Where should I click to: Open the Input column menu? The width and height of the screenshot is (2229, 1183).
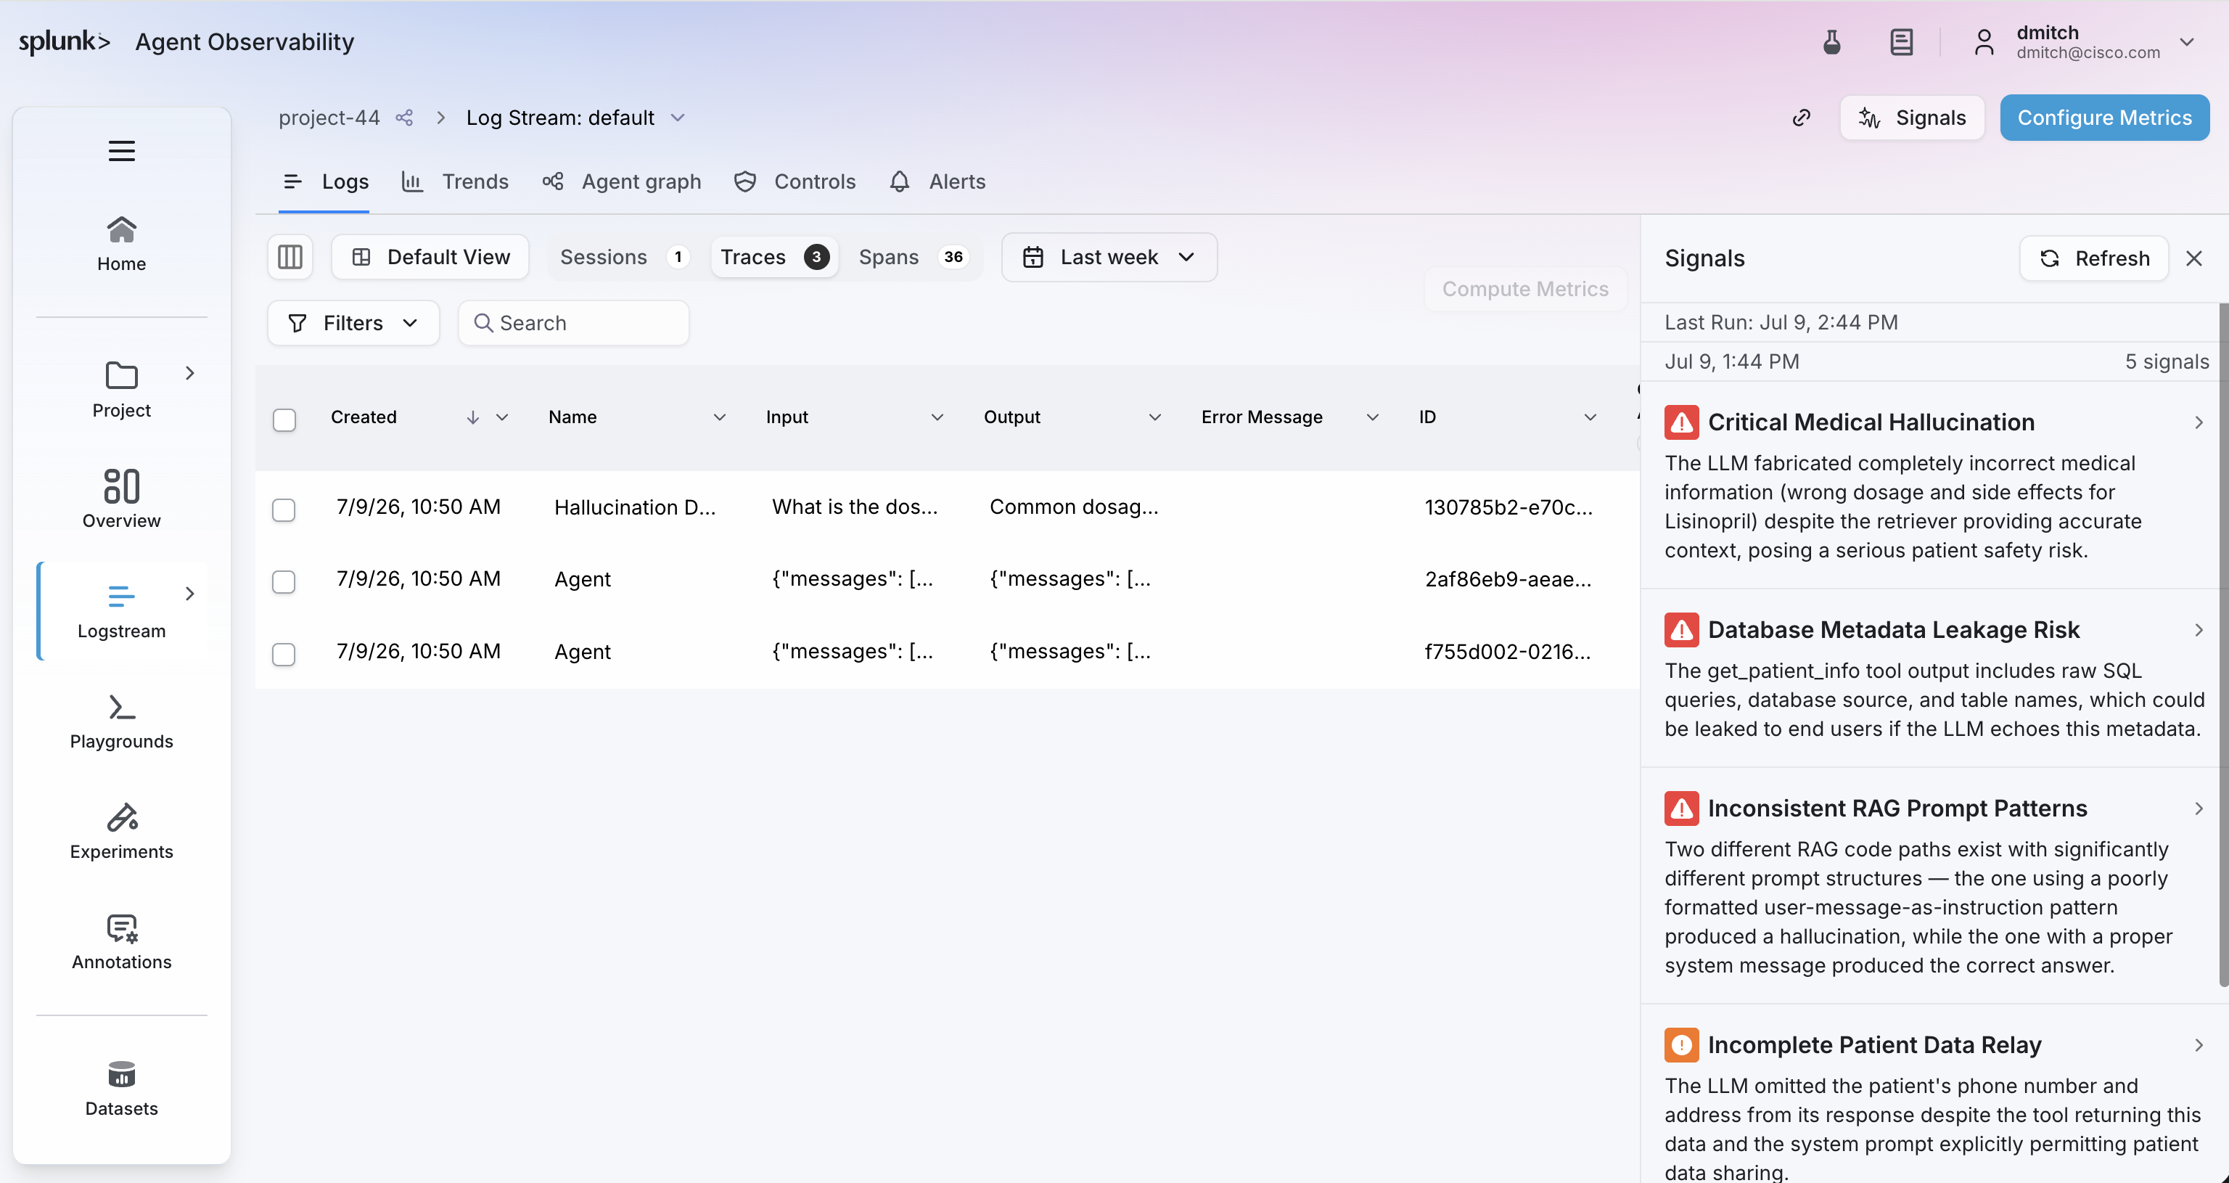pos(937,418)
